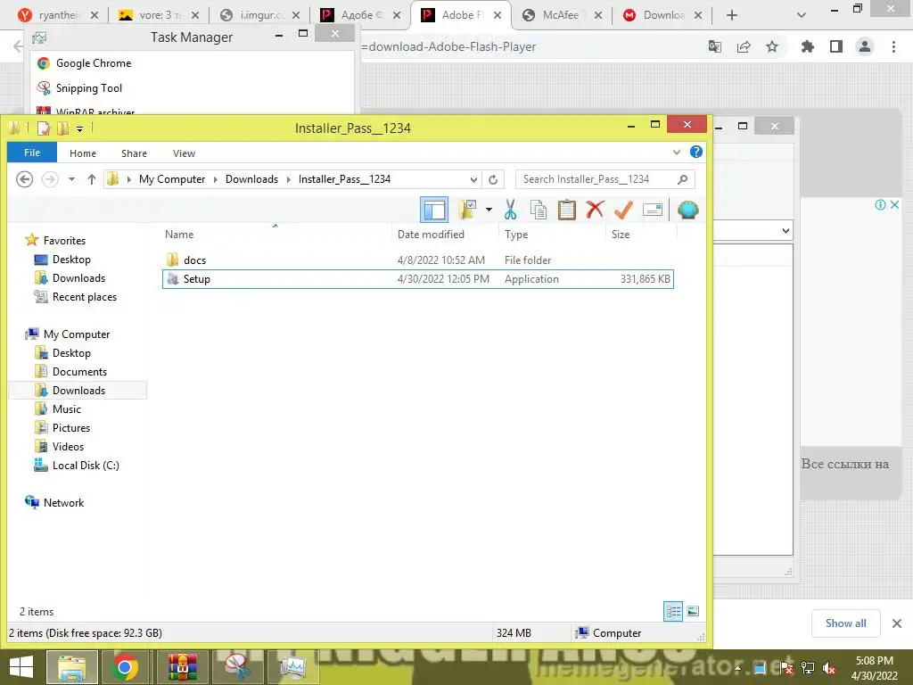This screenshot has height=685, width=913.
Task: Select My Computer in the address breadcrumb
Action: point(172,179)
